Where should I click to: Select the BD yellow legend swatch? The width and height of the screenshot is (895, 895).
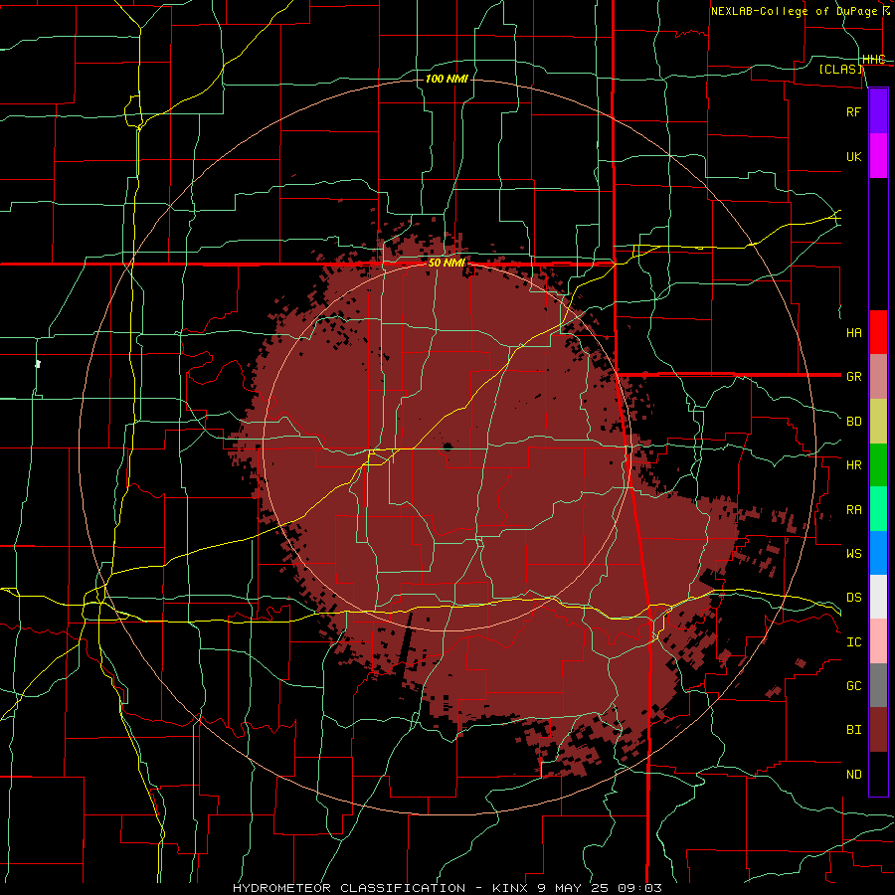pyautogui.click(x=878, y=422)
